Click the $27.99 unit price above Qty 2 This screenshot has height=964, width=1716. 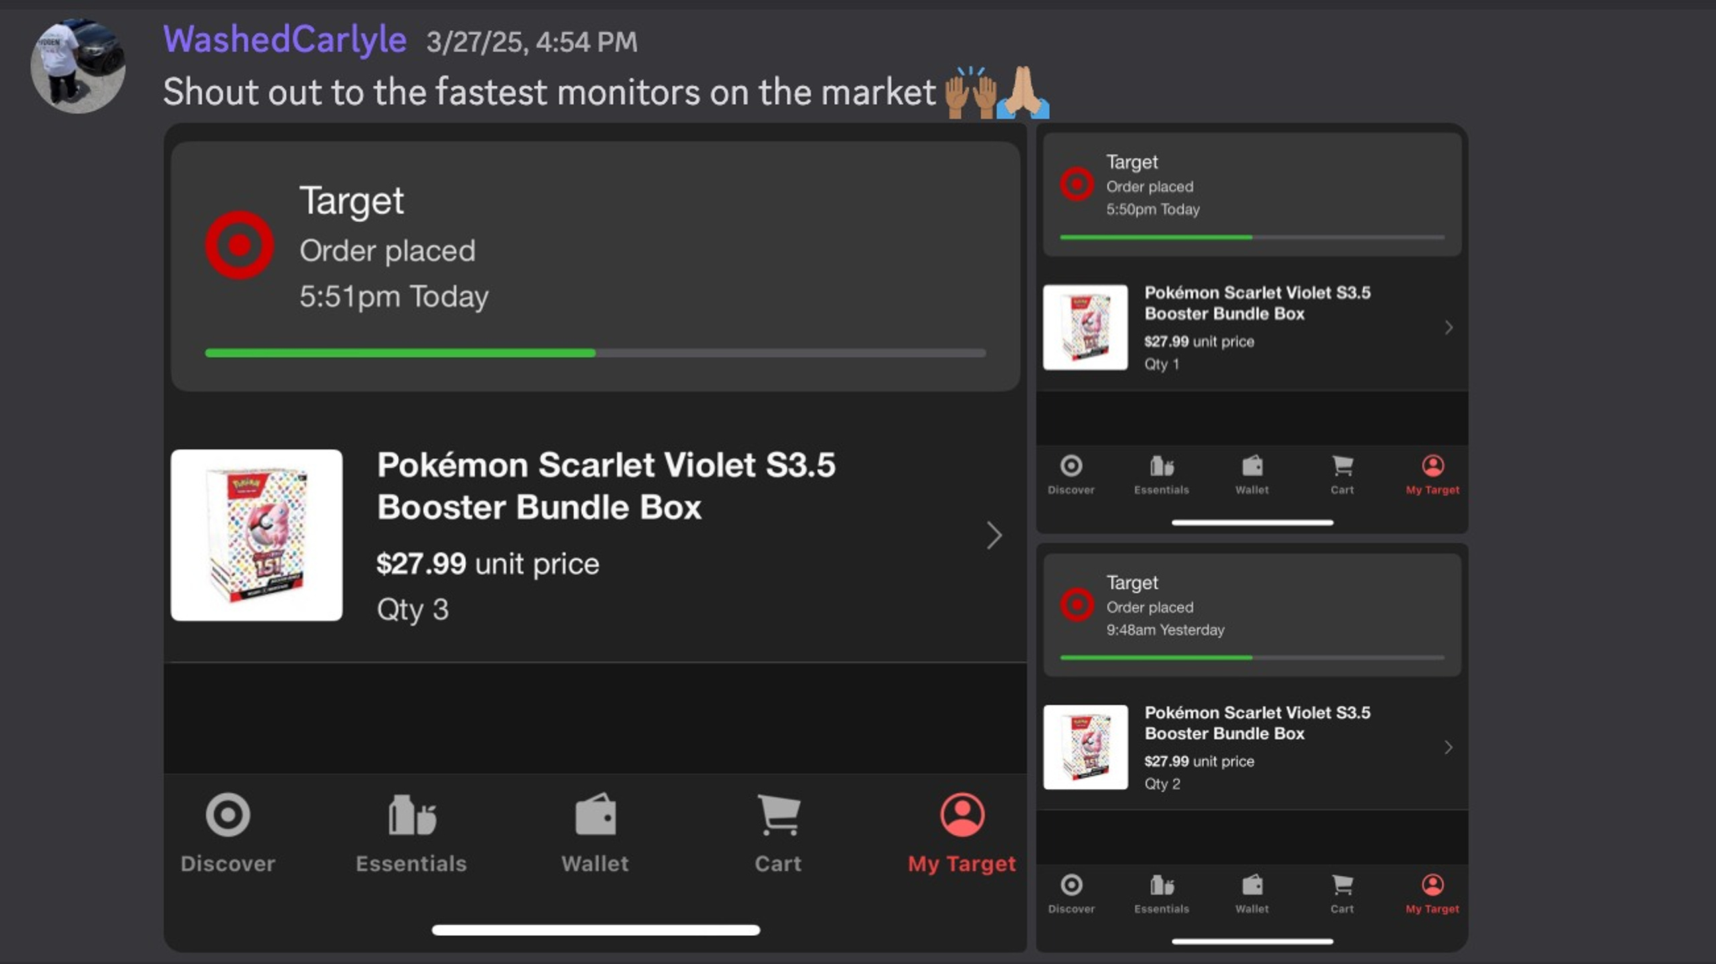(1199, 761)
